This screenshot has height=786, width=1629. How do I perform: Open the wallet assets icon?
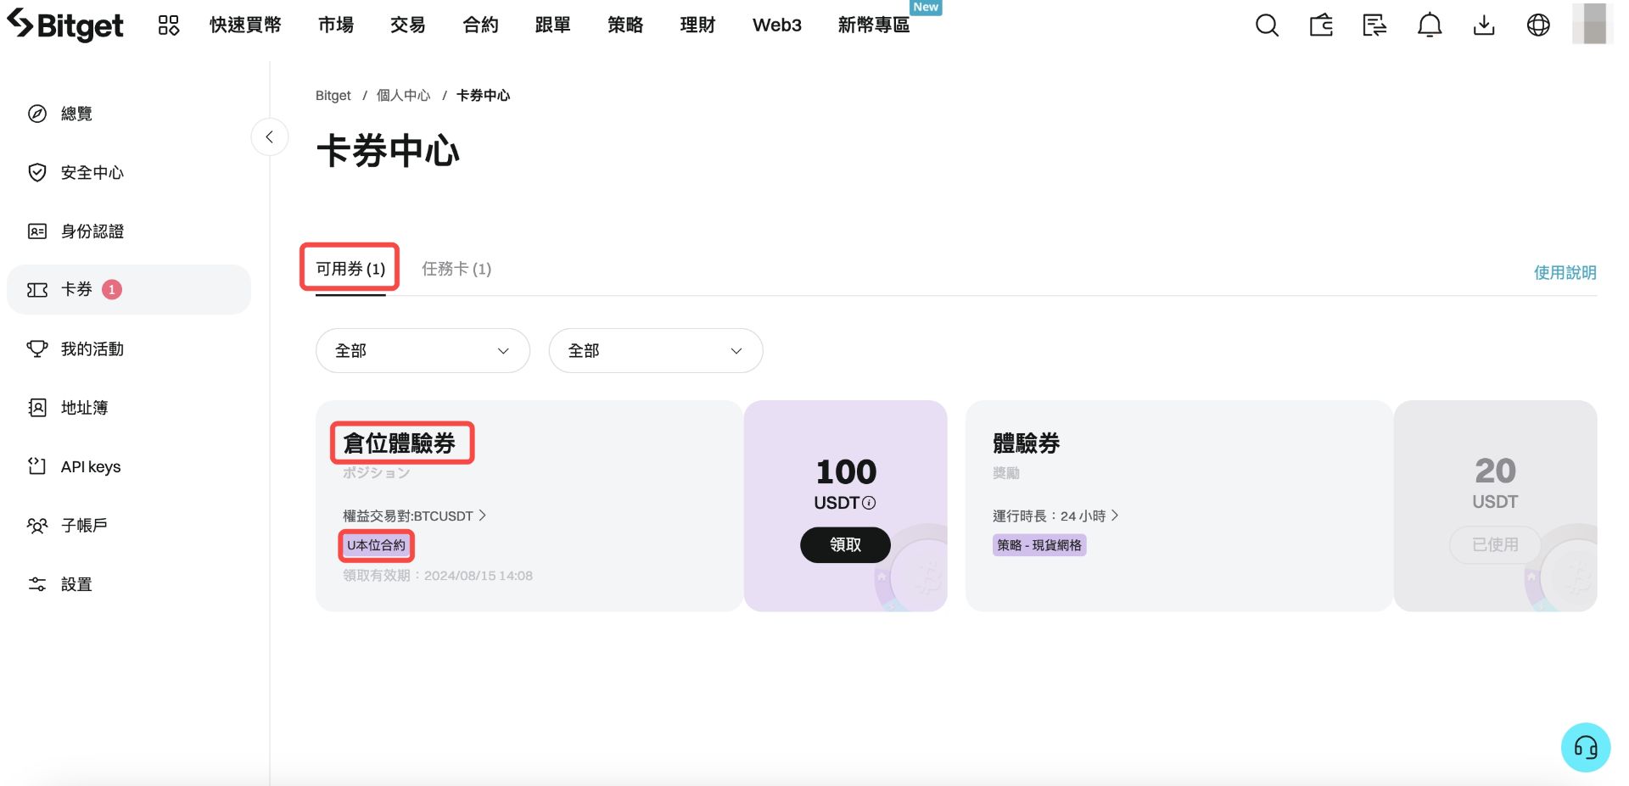click(1321, 25)
